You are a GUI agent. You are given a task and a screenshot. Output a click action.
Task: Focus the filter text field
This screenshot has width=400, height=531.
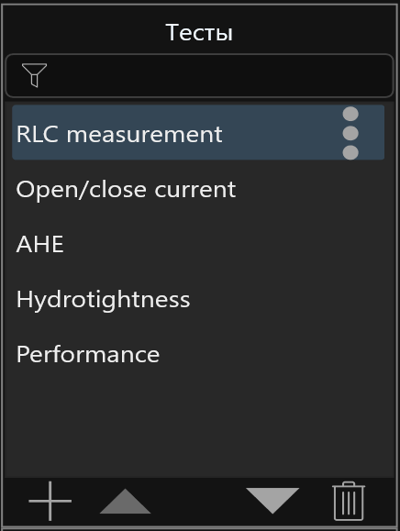tap(199, 75)
